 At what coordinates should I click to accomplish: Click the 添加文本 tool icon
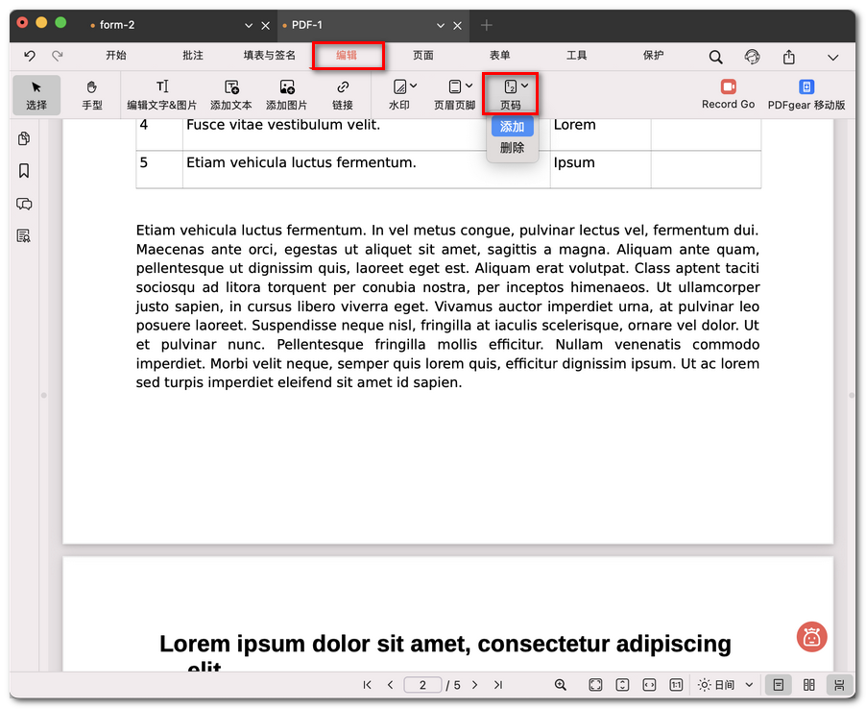click(x=231, y=87)
